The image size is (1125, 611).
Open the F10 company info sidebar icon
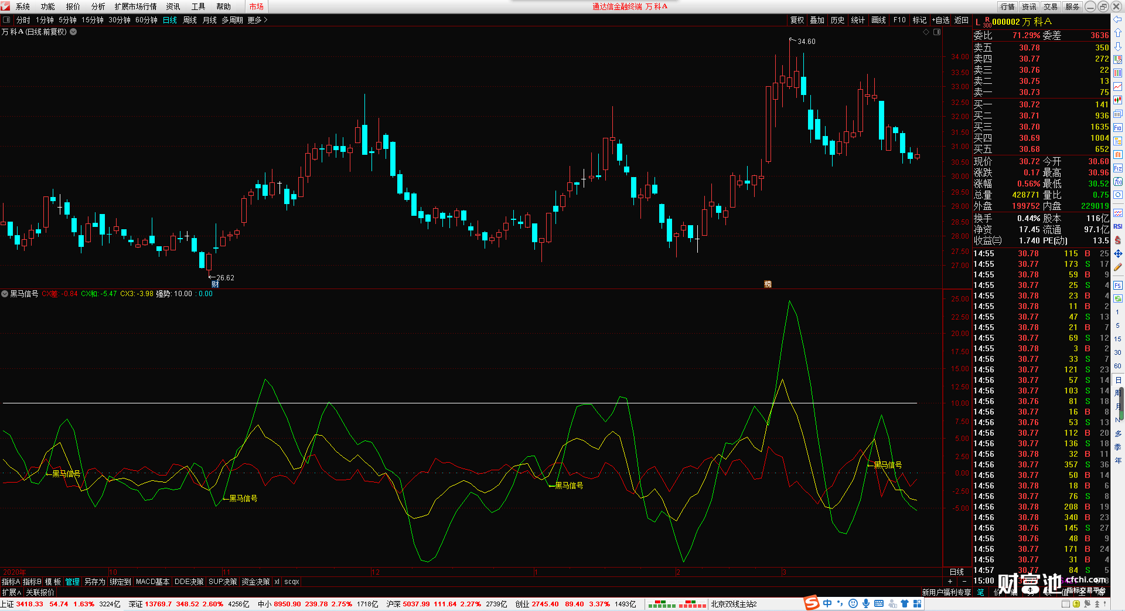pos(1118,128)
